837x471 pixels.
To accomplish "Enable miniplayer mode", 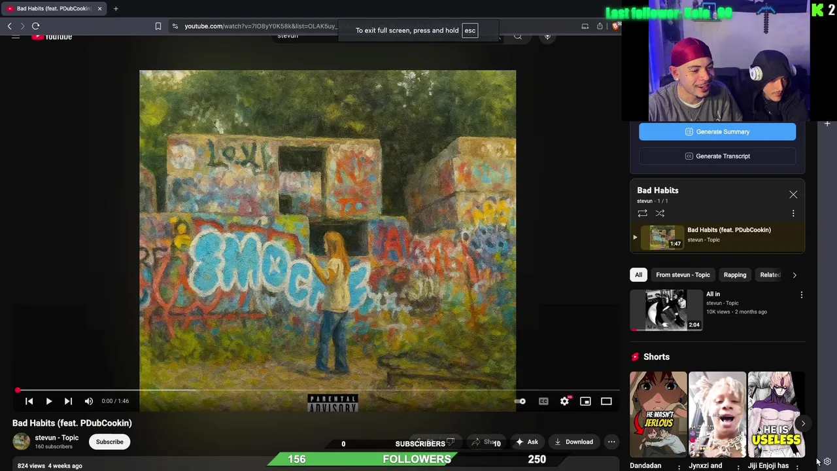I will pyautogui.click(x=585, y=401).
